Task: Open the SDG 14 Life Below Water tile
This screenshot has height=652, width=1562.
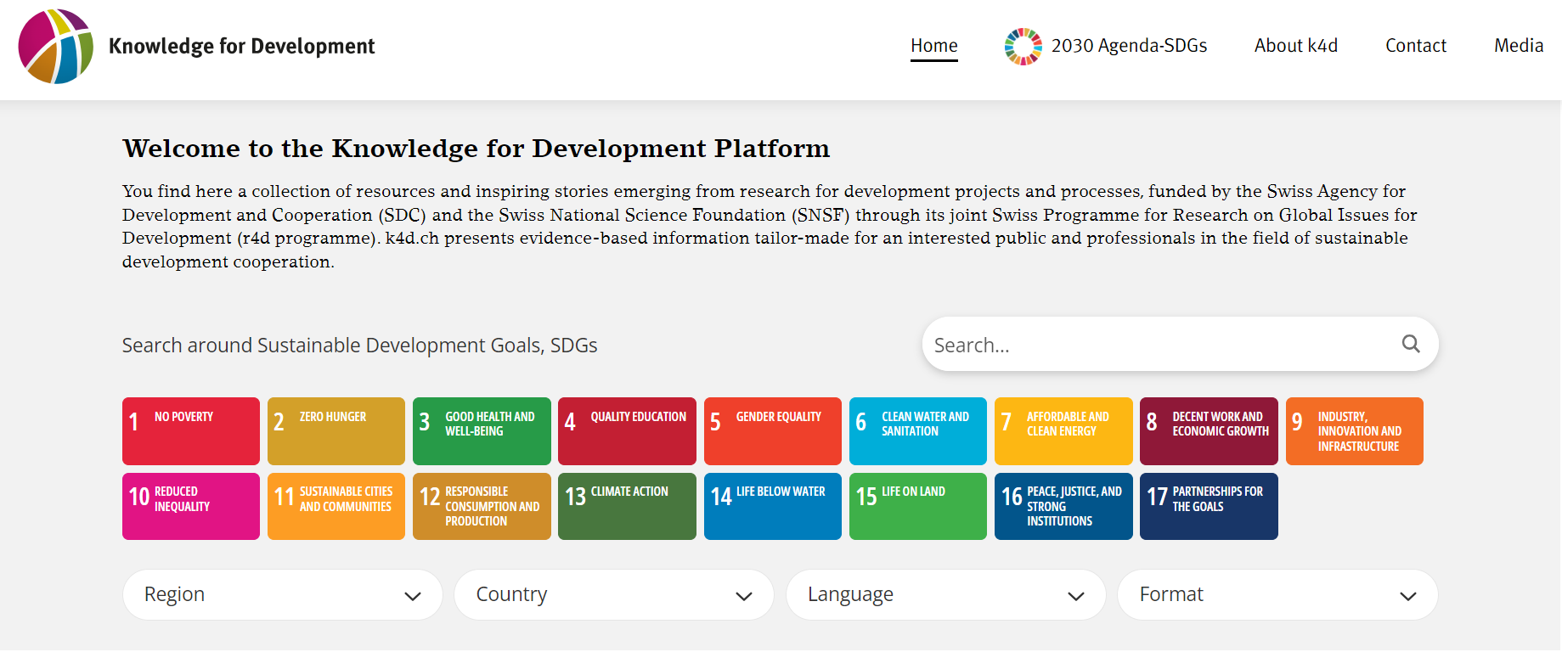Action: tap(772, 506)
